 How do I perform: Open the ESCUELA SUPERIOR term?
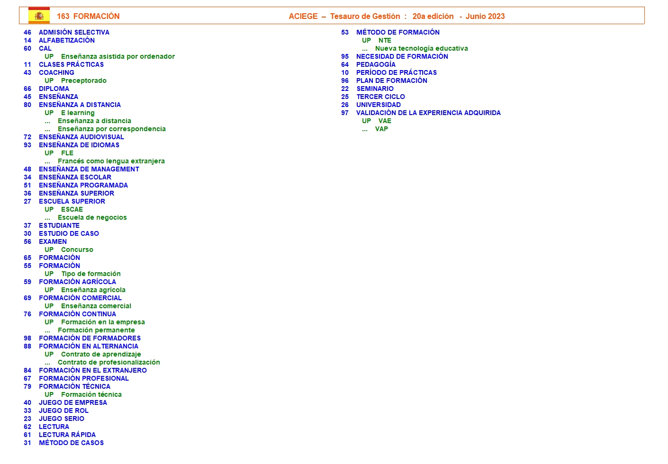72,201
